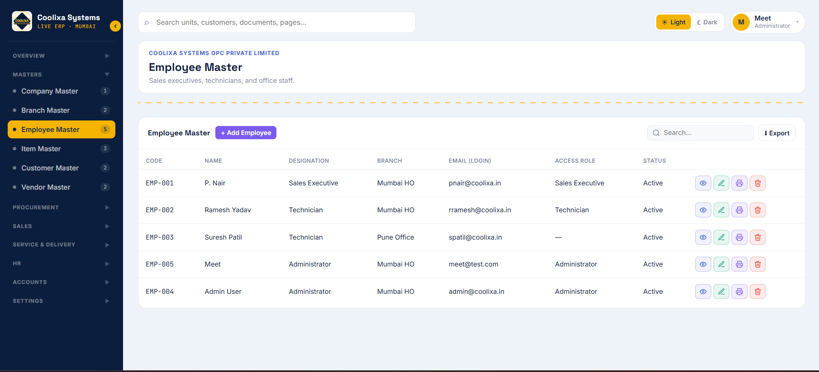This screenshot has width=819, height=372.
Task: Edit the P. Nair employee record
Action: [721, 183]
